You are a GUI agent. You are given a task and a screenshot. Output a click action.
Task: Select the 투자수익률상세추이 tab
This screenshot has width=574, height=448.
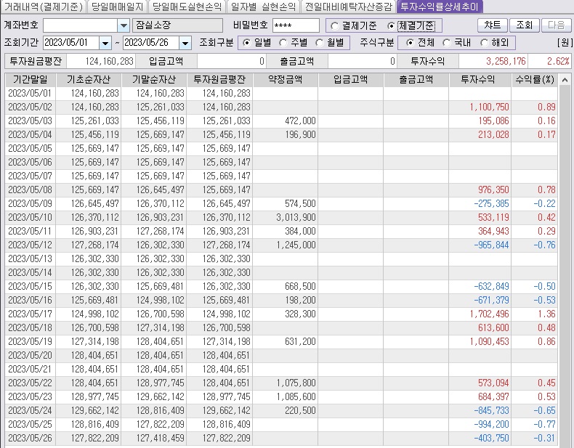[440, 7]
